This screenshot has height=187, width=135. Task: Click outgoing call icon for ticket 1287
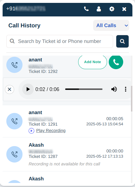click(x=14, y=154)
